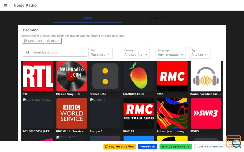
Task: Open the Country filter dropdown
Action: [x=136, y=53]
